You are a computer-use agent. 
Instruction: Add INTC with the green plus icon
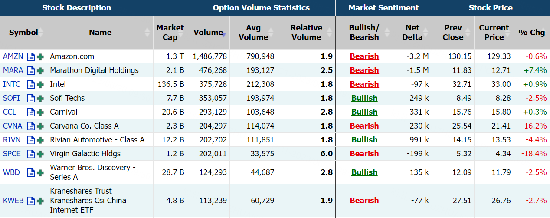(40, 84)
